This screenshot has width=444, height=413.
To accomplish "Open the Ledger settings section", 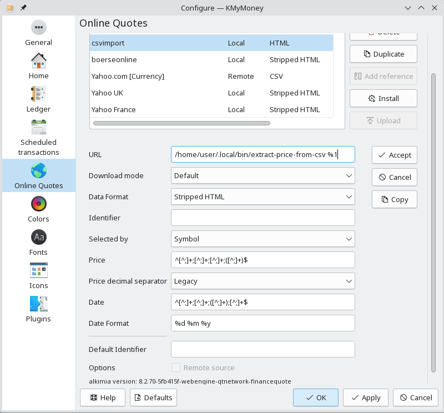I will [x=38, y=99].
